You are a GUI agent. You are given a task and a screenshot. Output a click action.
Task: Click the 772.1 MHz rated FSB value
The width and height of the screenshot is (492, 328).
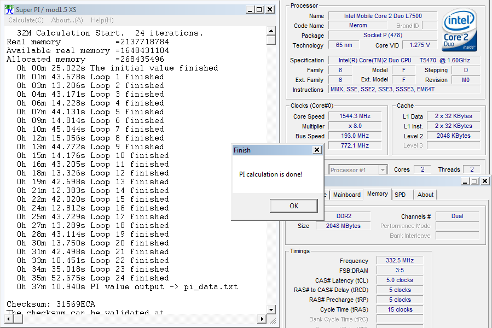pos(355,145)
